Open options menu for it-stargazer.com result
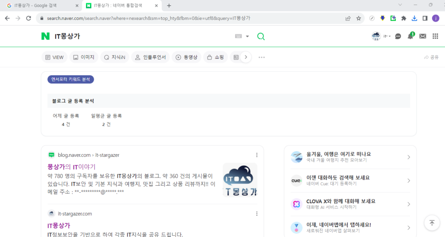445x237 pixels. [257, 214]
